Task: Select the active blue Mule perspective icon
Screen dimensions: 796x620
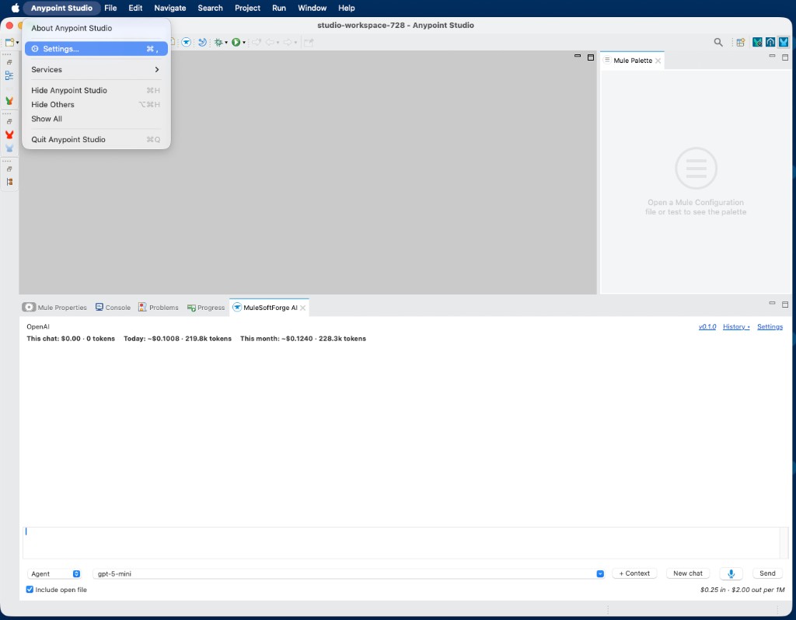Action: 784,42
